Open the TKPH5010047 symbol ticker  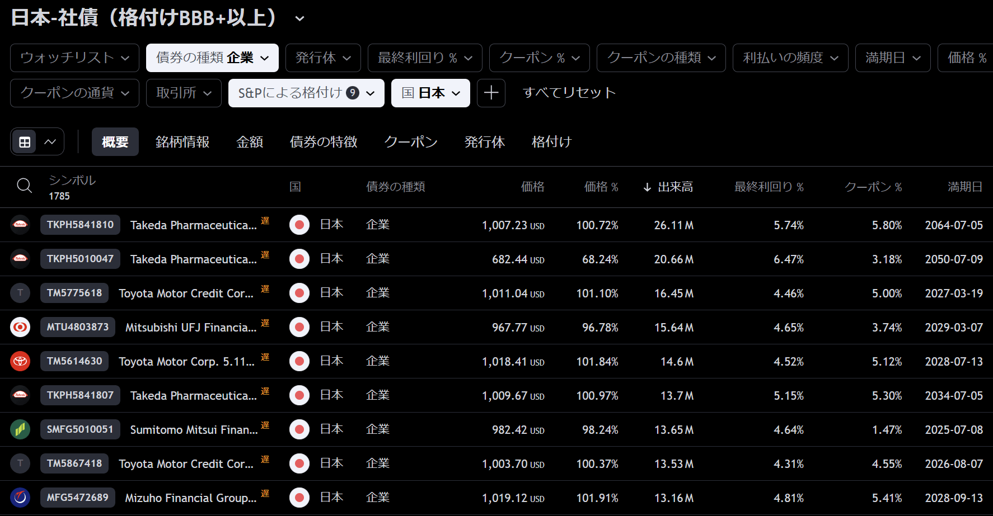click(x=80, y=259)
